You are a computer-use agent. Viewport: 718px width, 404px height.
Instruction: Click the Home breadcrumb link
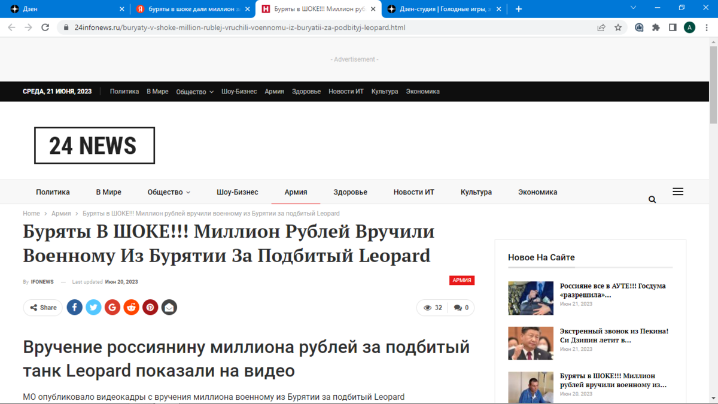31,214
